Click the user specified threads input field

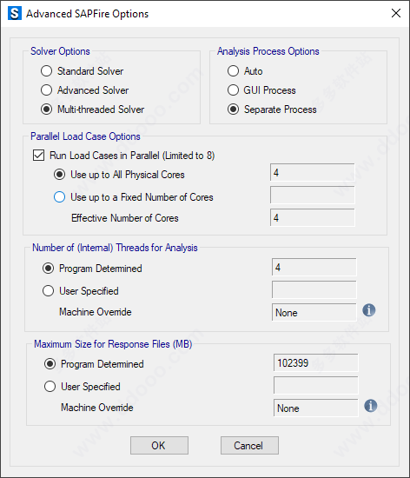pos(314,289)
